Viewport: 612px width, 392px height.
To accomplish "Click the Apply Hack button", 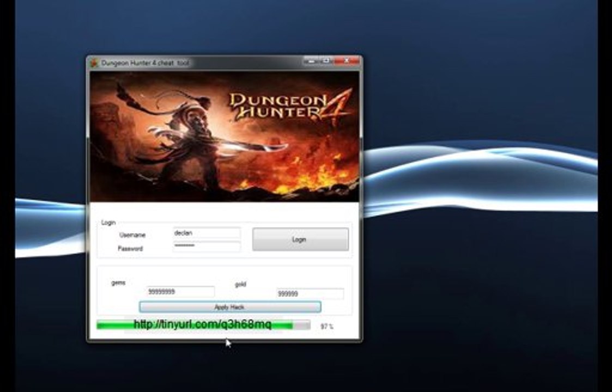I will tap(230, 307).
